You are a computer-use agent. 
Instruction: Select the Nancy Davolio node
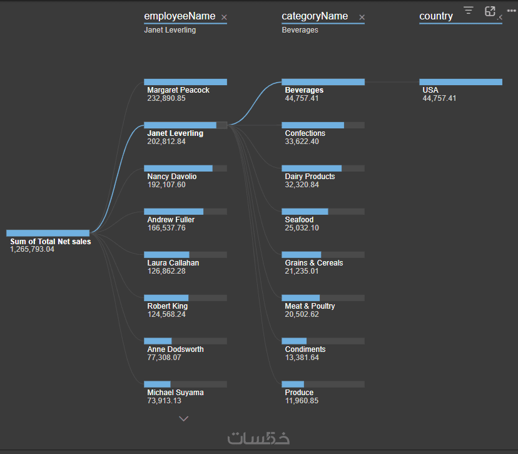click(x=185, y=168)
